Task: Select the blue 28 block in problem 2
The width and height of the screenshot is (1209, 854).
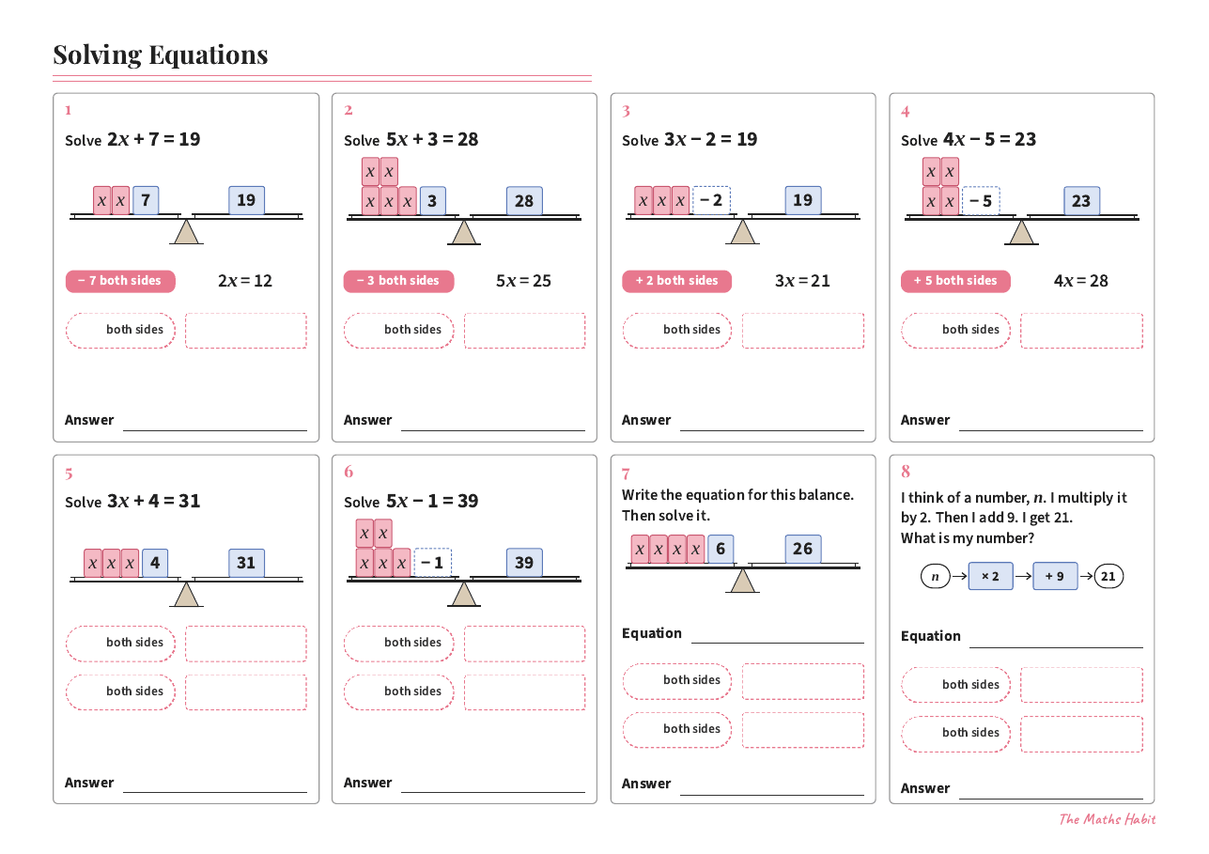Action: click(x=524, y=200)
